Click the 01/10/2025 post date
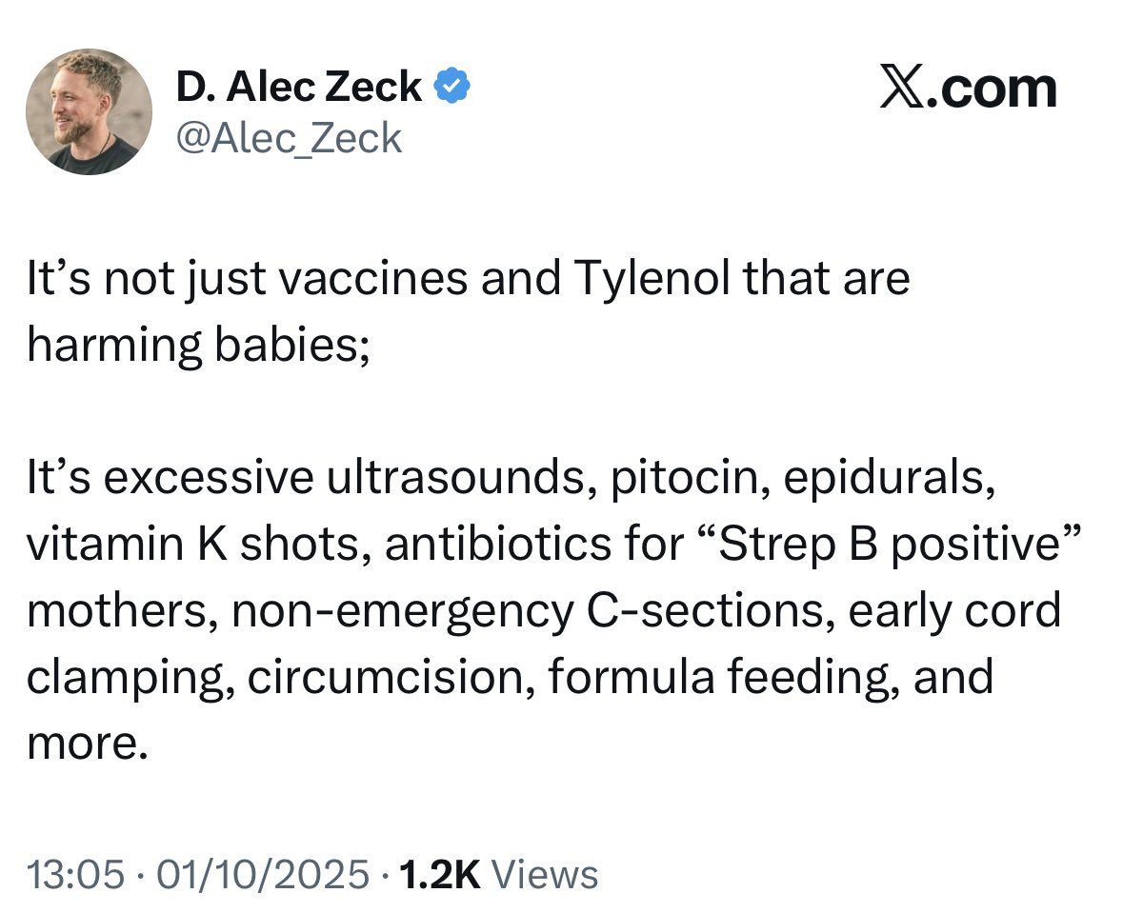1123x913 pixels. (263, 874)
